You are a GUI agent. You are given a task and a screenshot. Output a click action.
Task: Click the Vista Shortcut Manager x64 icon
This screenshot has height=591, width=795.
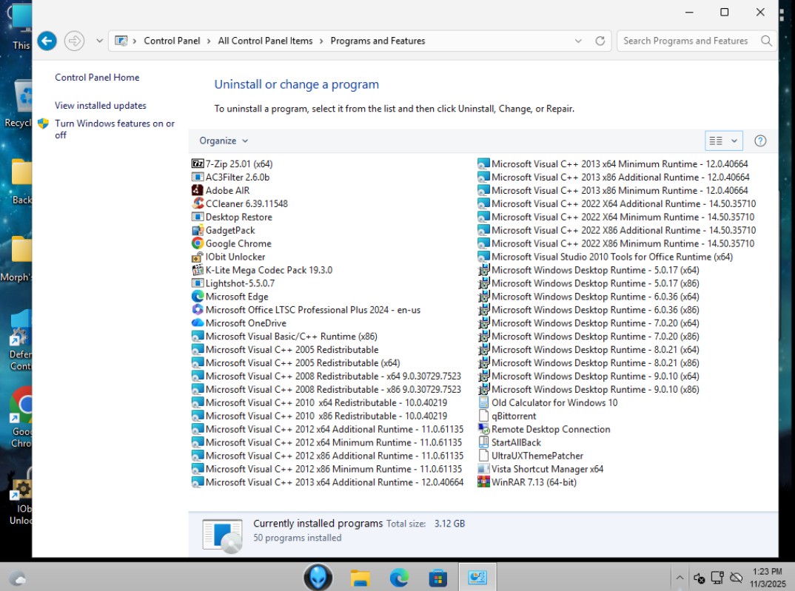tap(483, 469)
